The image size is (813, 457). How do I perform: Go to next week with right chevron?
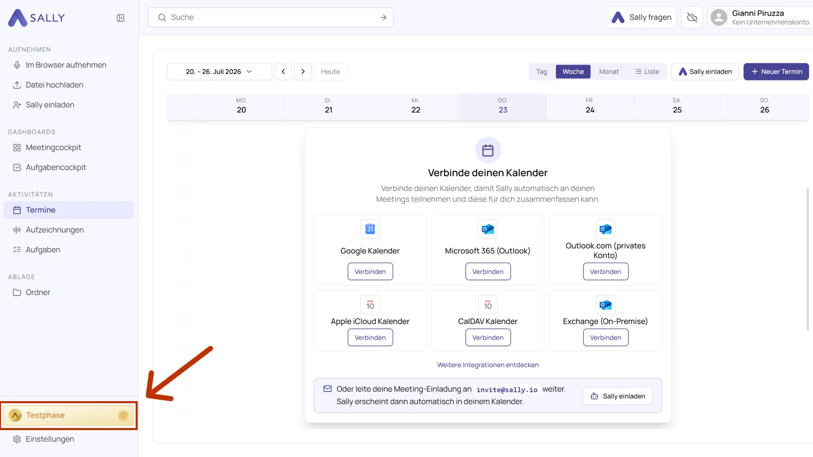[303, 72]
